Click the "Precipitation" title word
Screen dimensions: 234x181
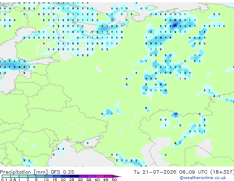tap(16, 172)
